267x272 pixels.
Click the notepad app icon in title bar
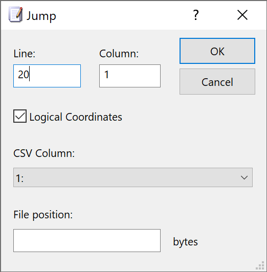tap(16, 14)
